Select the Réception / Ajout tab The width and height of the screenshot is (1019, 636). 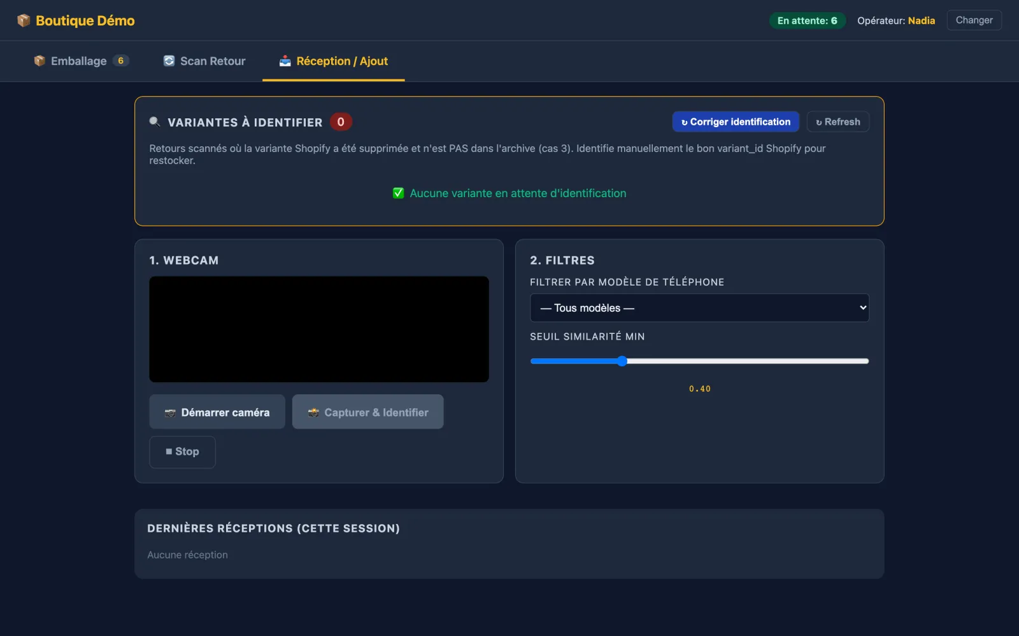(x=334, y=61)
